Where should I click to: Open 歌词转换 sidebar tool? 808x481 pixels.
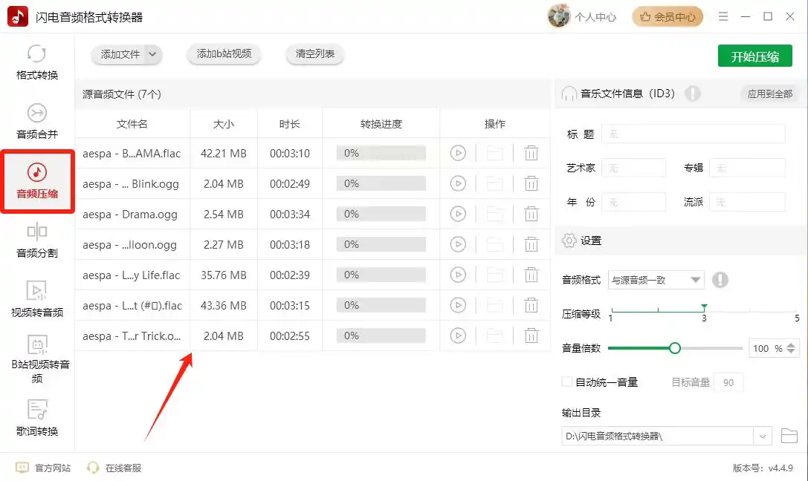point(37,417)
